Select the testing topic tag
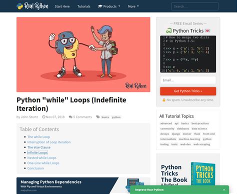 pos(164,144)
